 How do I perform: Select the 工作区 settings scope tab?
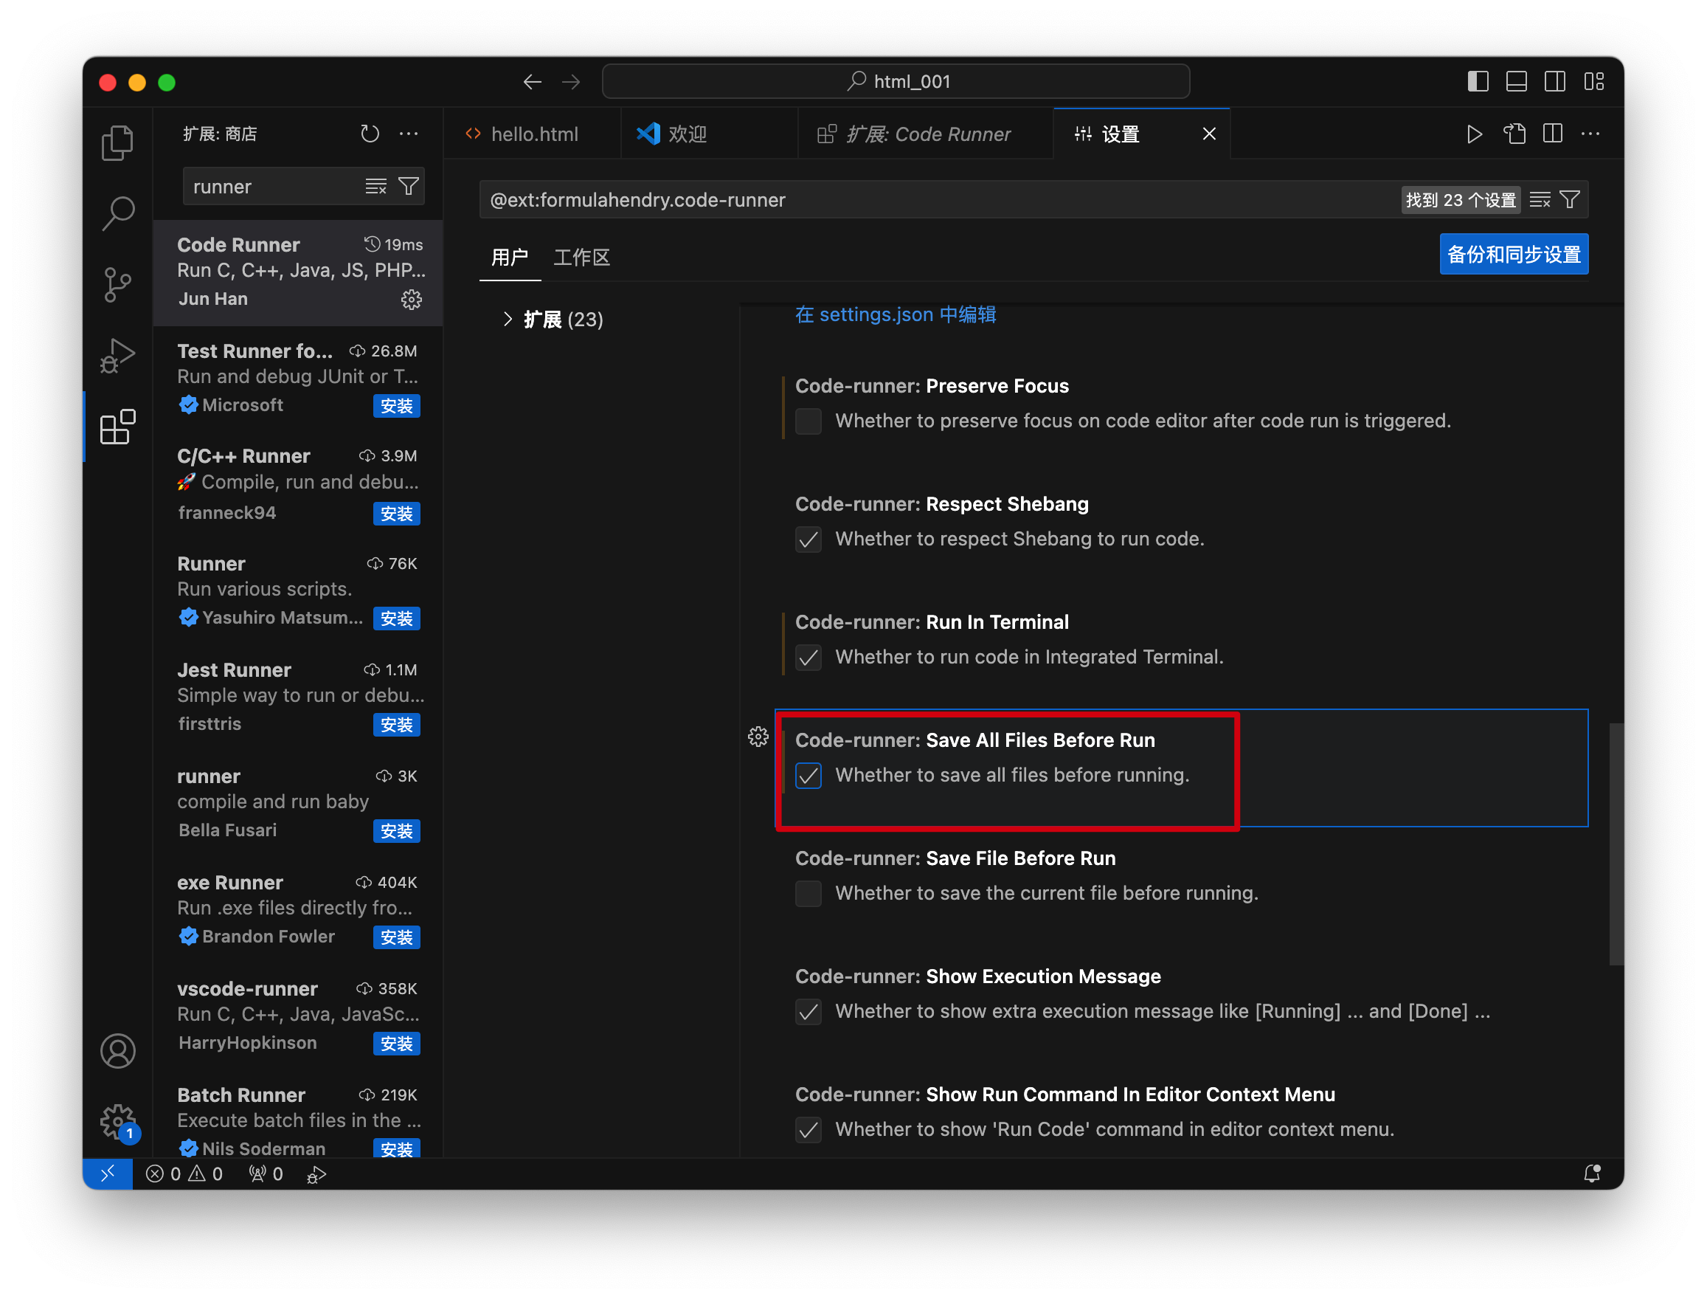pyautogui.click(x=582, y=258)
